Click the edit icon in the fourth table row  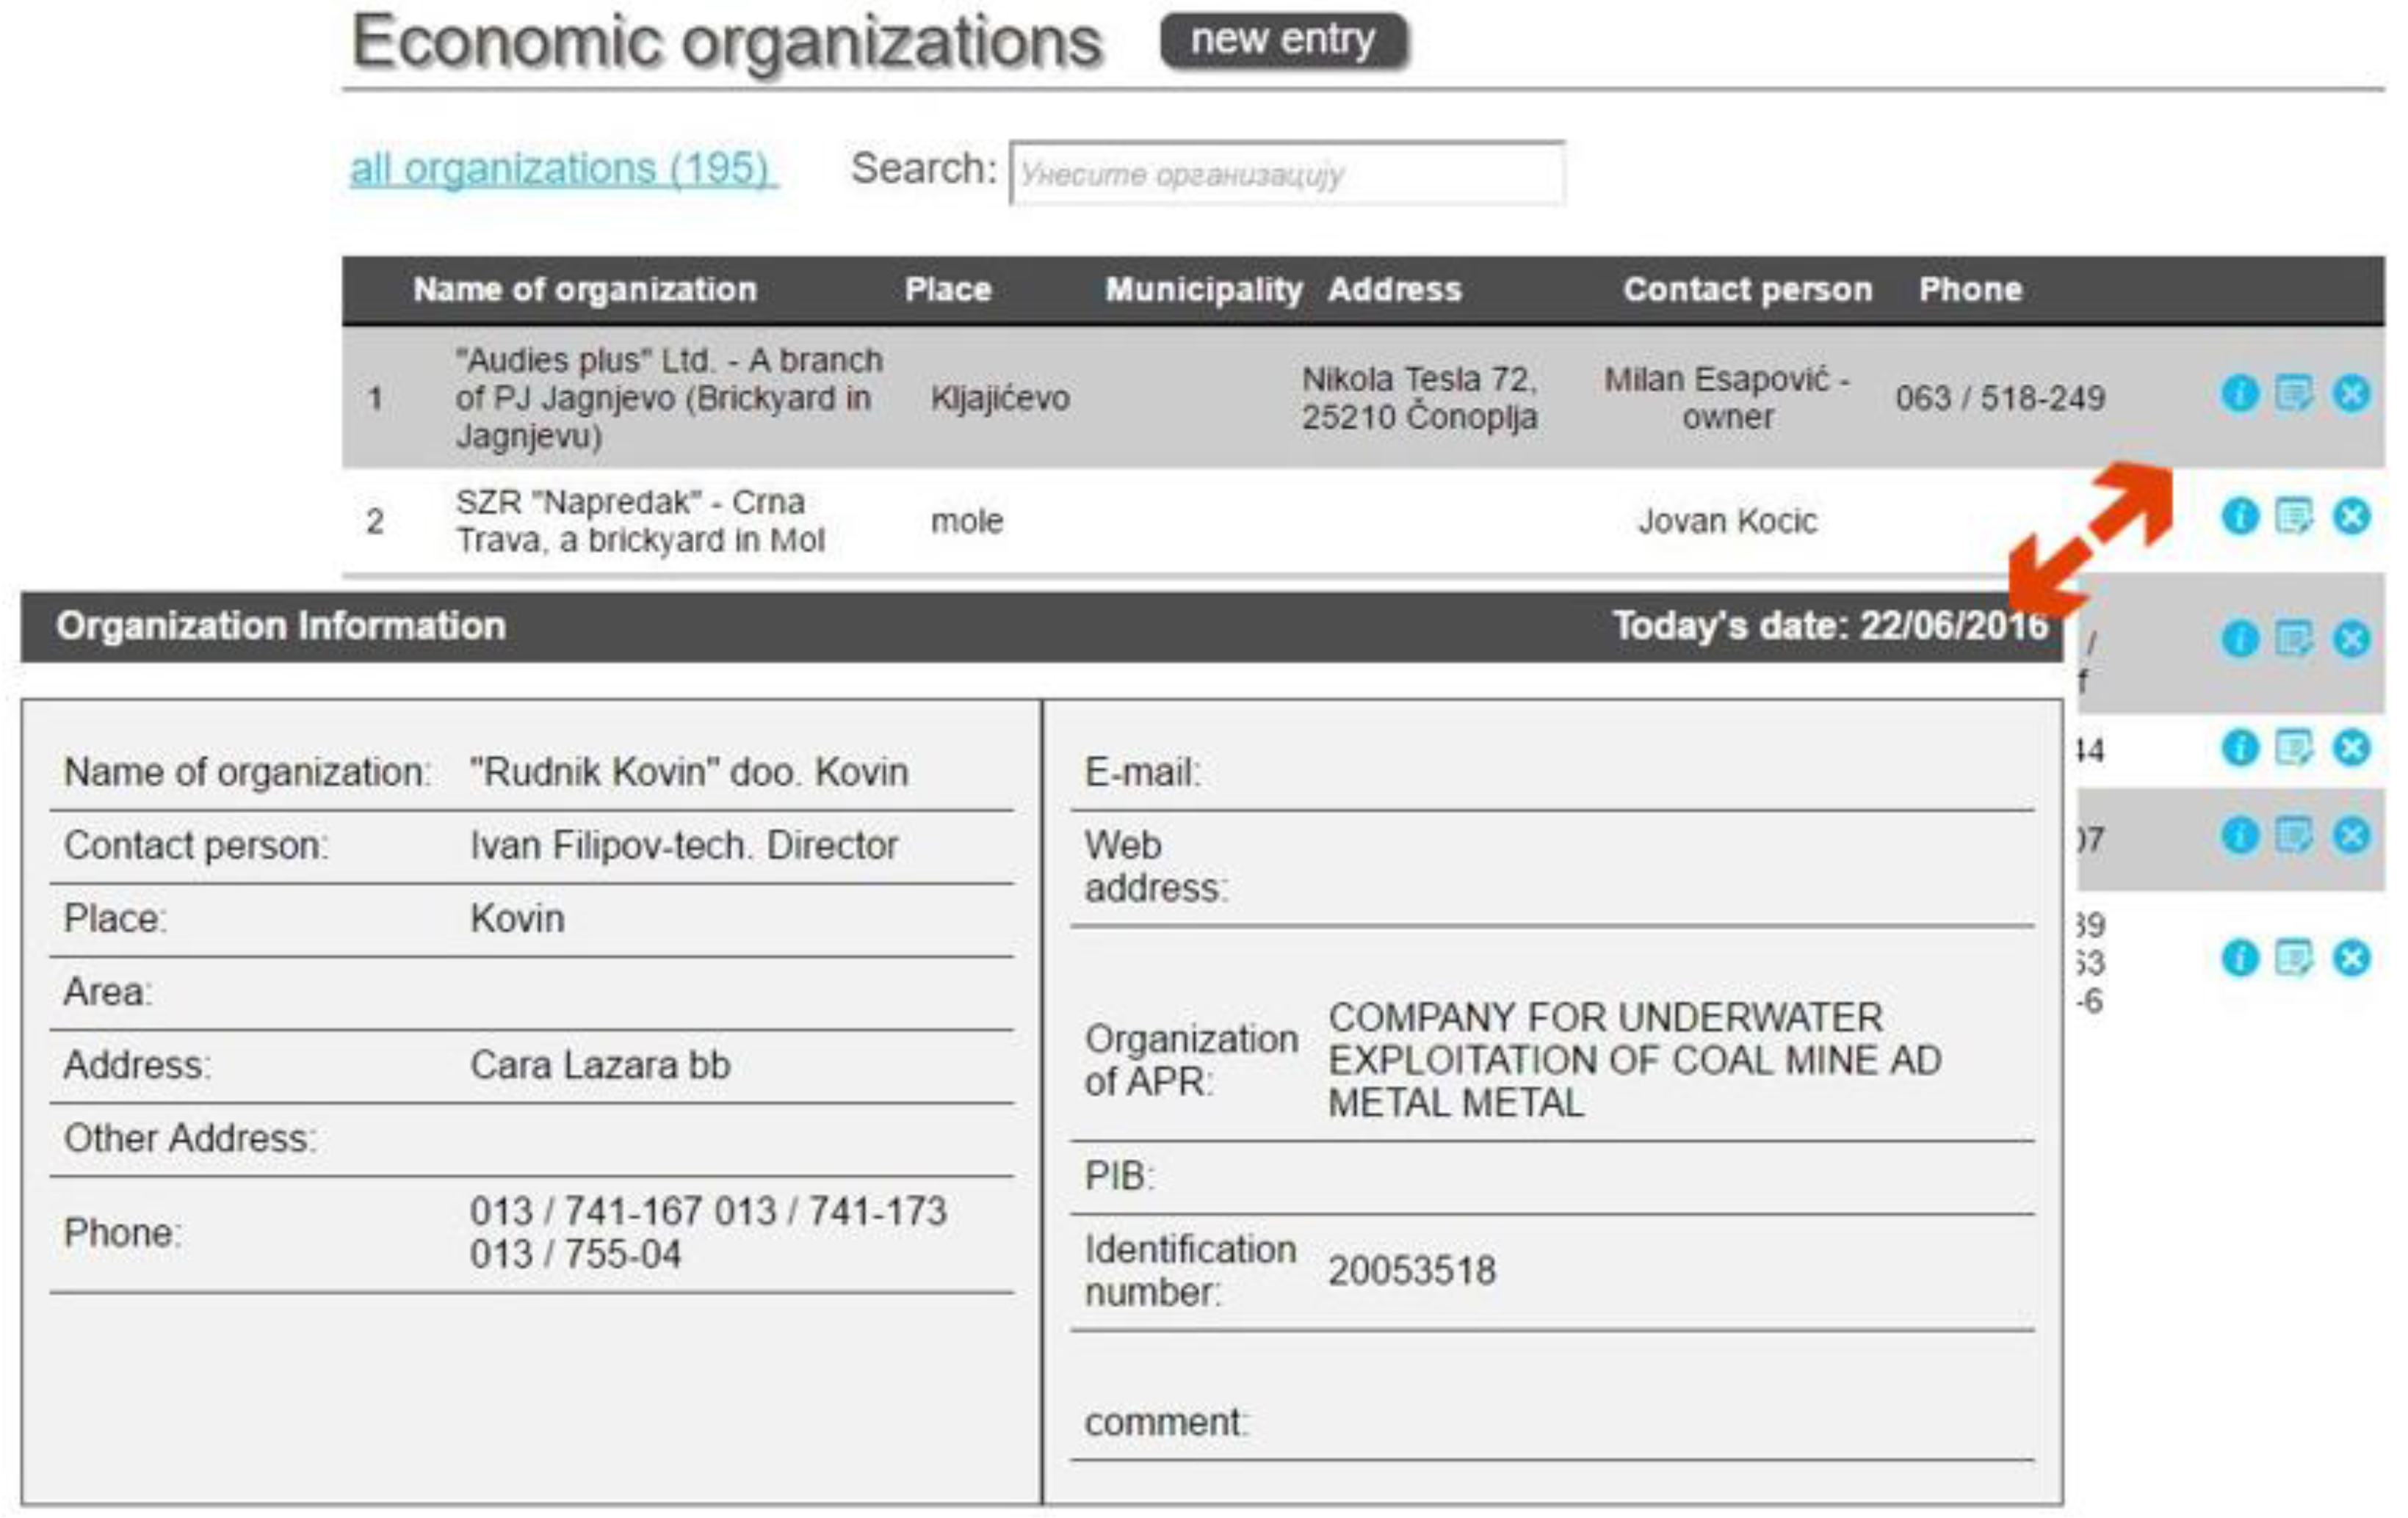(x=2293, y=747)
